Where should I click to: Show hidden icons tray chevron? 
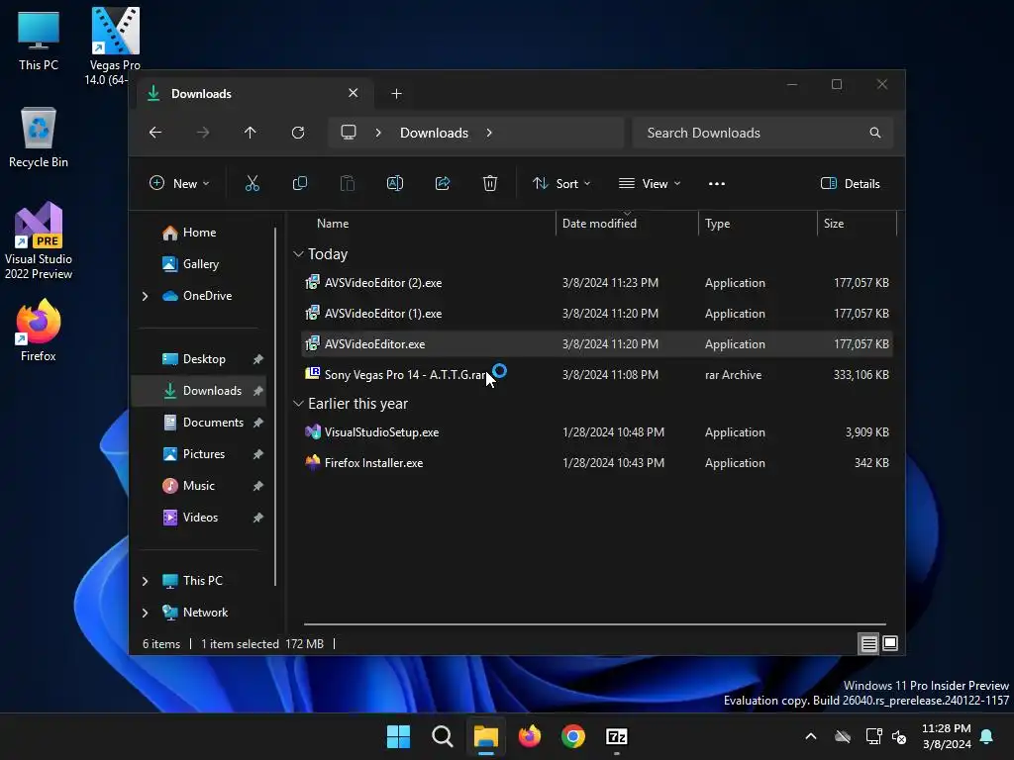pyautogui.click(x=810, y=736)
